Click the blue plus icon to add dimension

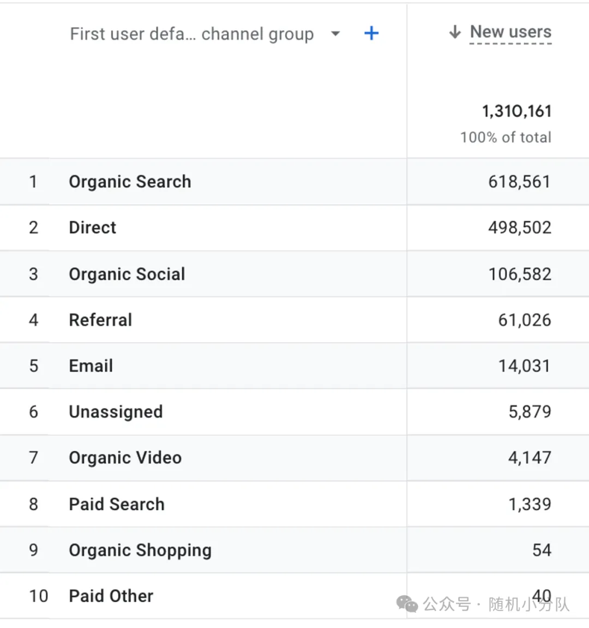pyautogui.click(x=371, y=33)
